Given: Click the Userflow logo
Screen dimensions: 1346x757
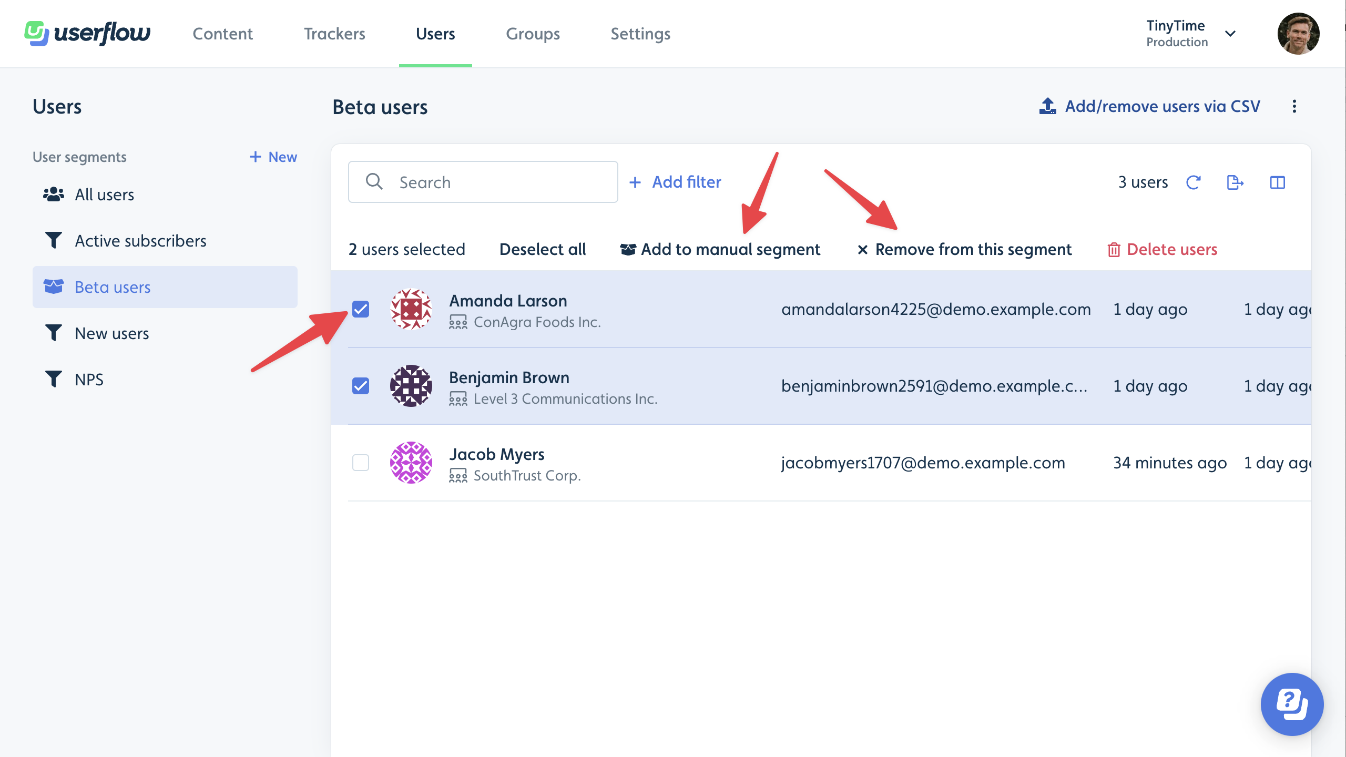Looking at the screenshot, I should (x=87, y=34).
